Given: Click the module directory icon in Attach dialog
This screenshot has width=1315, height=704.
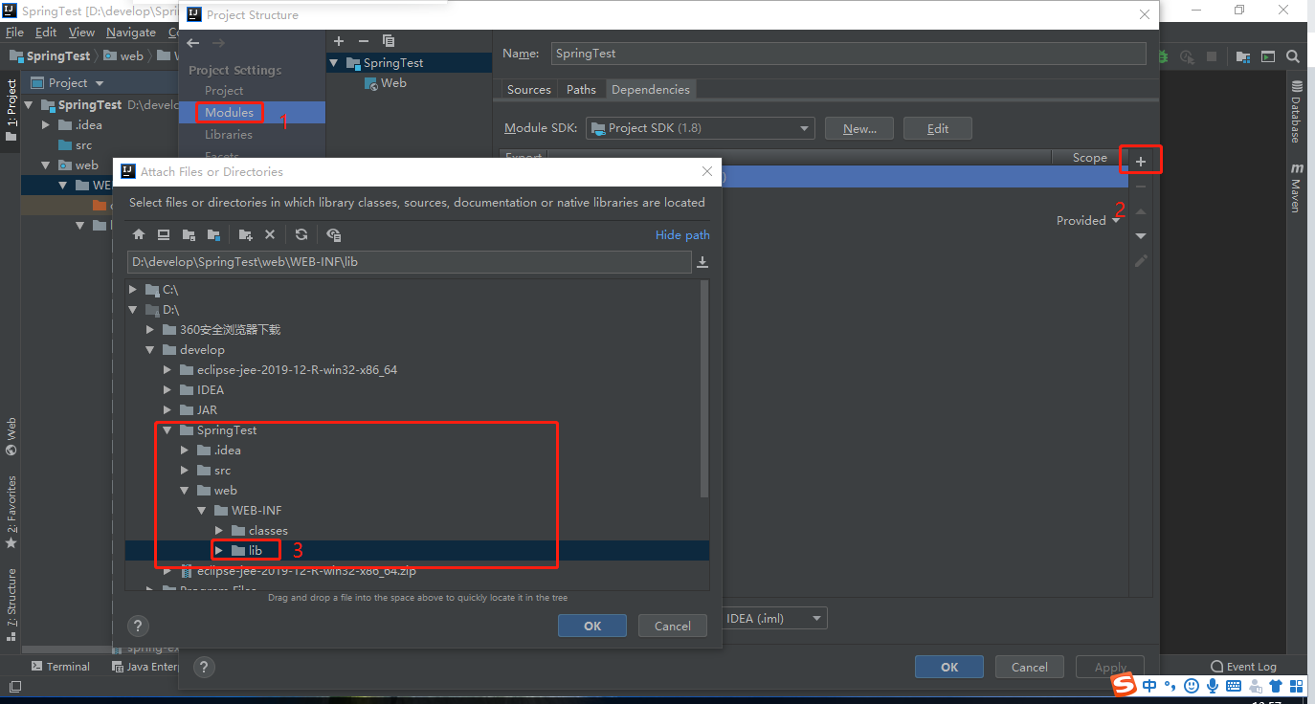Looking at the screenshot, I should pos(213,234).
